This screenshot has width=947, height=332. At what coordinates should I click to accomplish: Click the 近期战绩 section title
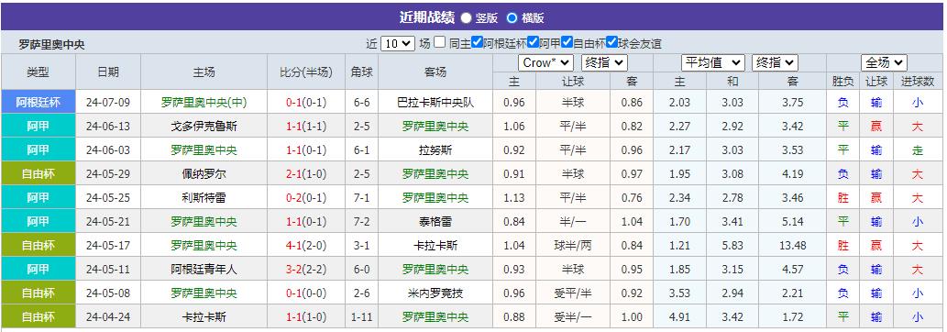coord(427,17)
